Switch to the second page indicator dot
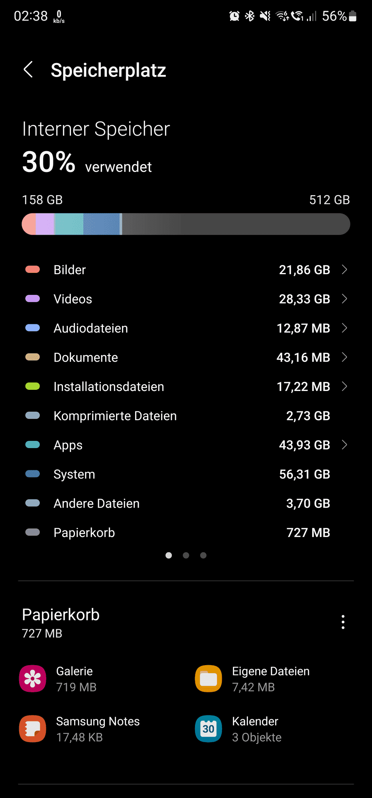Screen dimensions: 372x798 click(186, 555)
